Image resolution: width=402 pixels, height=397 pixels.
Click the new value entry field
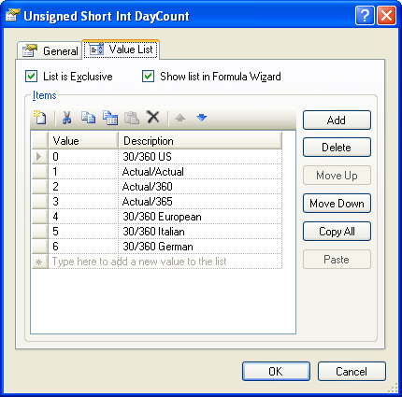165,262
